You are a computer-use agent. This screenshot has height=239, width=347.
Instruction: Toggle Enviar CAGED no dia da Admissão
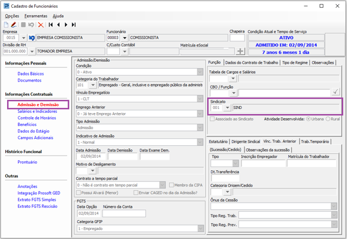(136, 193)
